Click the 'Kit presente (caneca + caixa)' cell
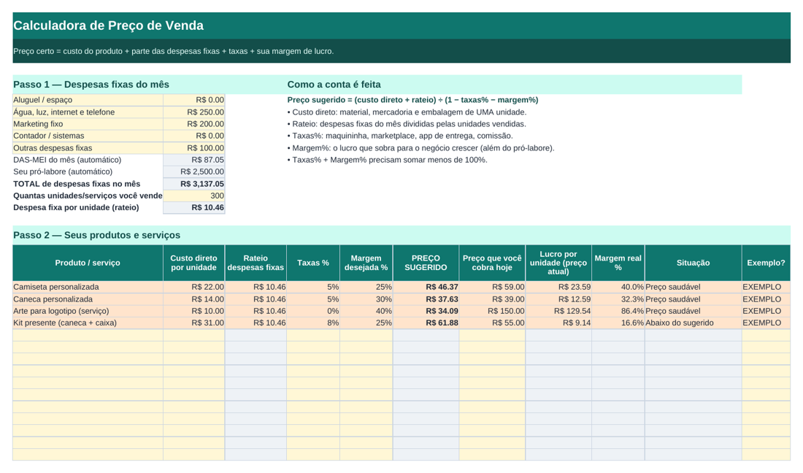This screenshot has width=803, height=473. click(88, 323)
